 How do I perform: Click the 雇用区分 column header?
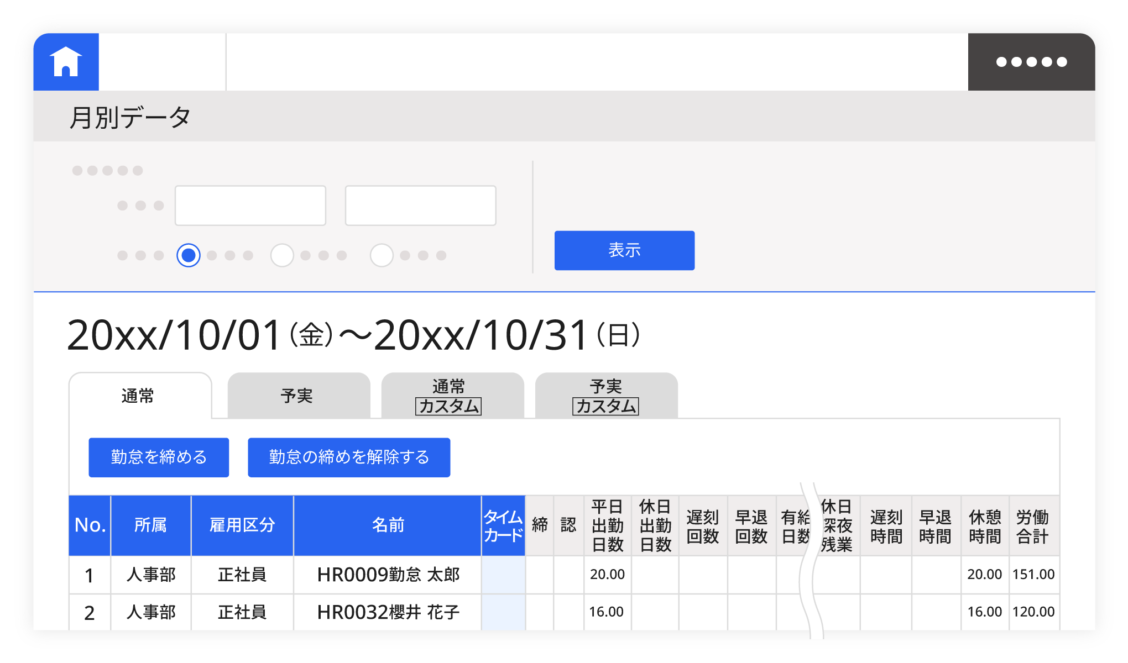[x=242, y=525]
